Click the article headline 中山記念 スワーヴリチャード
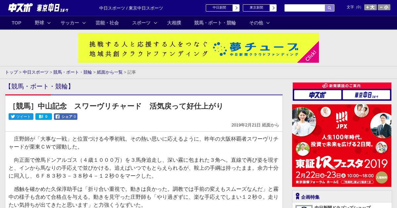The width and height of the screenshot is (397, 208). (116, 106)
